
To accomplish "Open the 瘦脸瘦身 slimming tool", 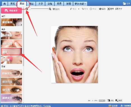I will pos(11,22).
